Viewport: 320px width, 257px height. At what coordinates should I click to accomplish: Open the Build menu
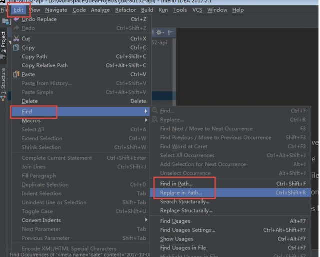click(147, 10)
